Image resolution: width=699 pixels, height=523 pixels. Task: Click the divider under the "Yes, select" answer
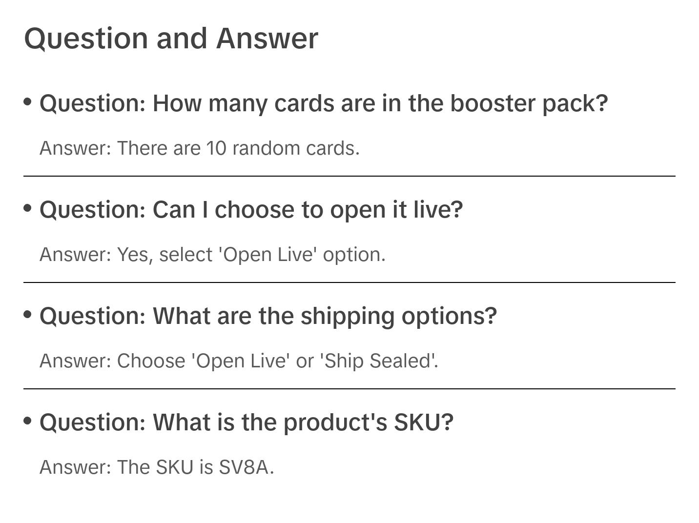349,282
